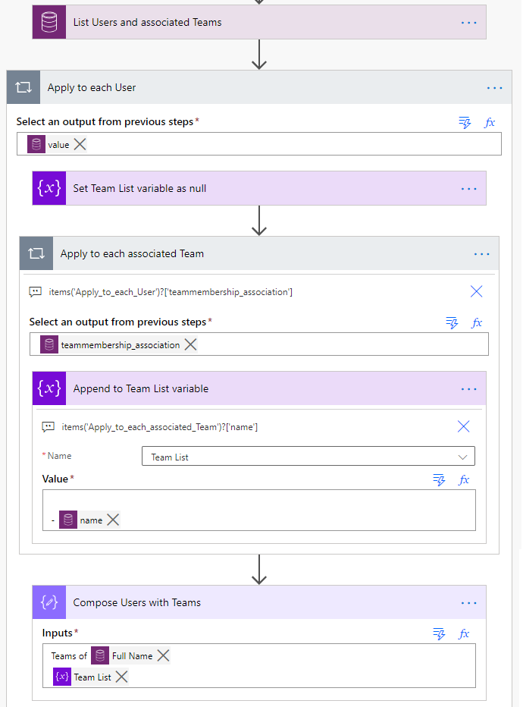Image resolution: width=523 pixels, height=707 pixels.
Task: Collapse the Apply to each associated Team header
Action: click(x=259, y=253)
